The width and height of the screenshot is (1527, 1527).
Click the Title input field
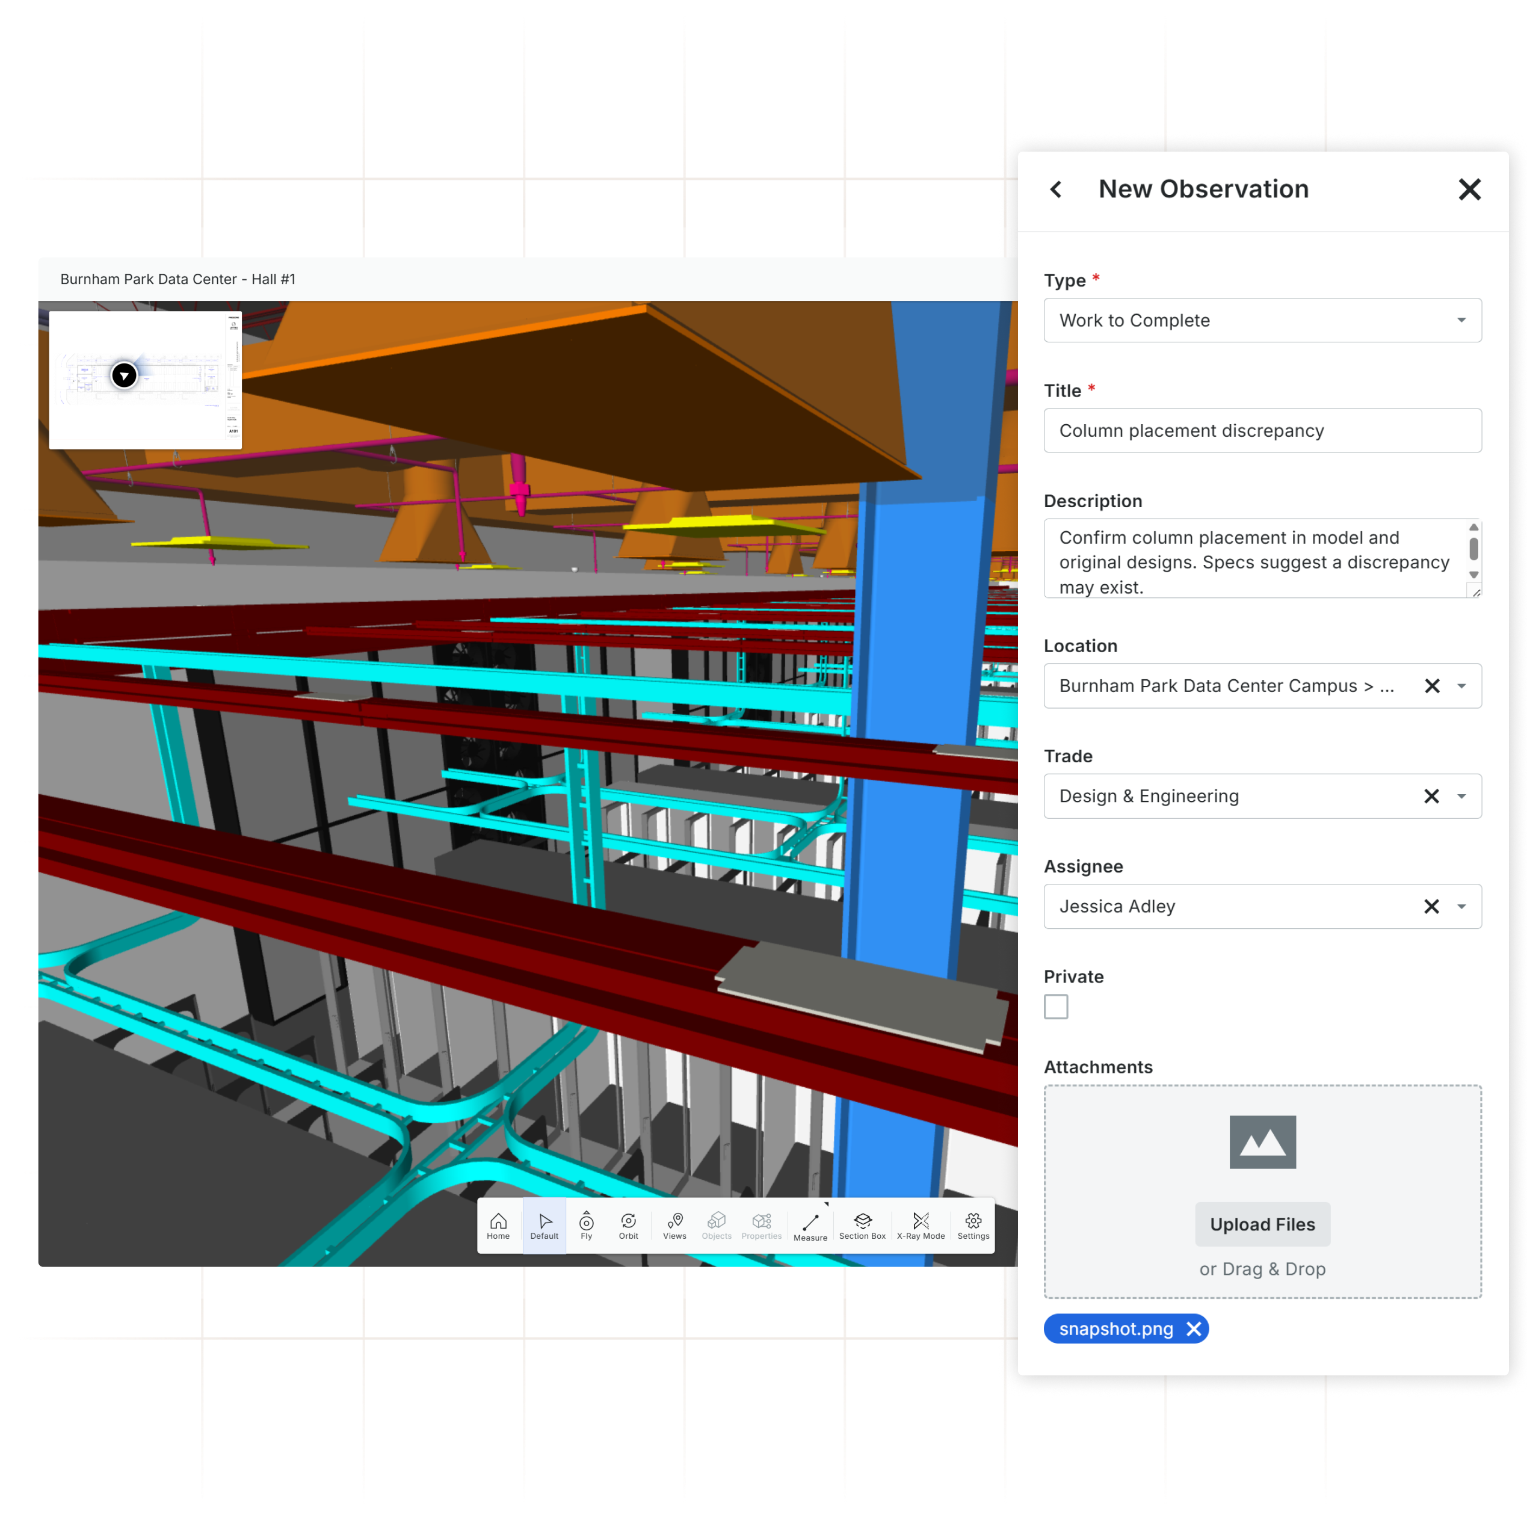point(1262,431)
